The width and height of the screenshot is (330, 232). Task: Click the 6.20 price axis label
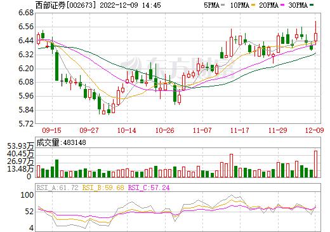point(26,69)
